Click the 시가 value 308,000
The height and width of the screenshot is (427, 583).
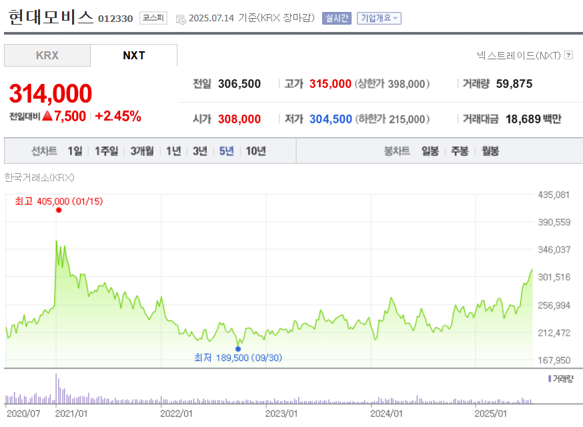239,119
